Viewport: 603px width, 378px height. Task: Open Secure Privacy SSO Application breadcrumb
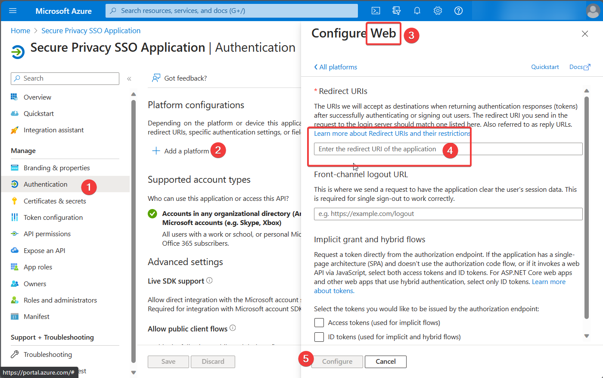pos(90,30)
